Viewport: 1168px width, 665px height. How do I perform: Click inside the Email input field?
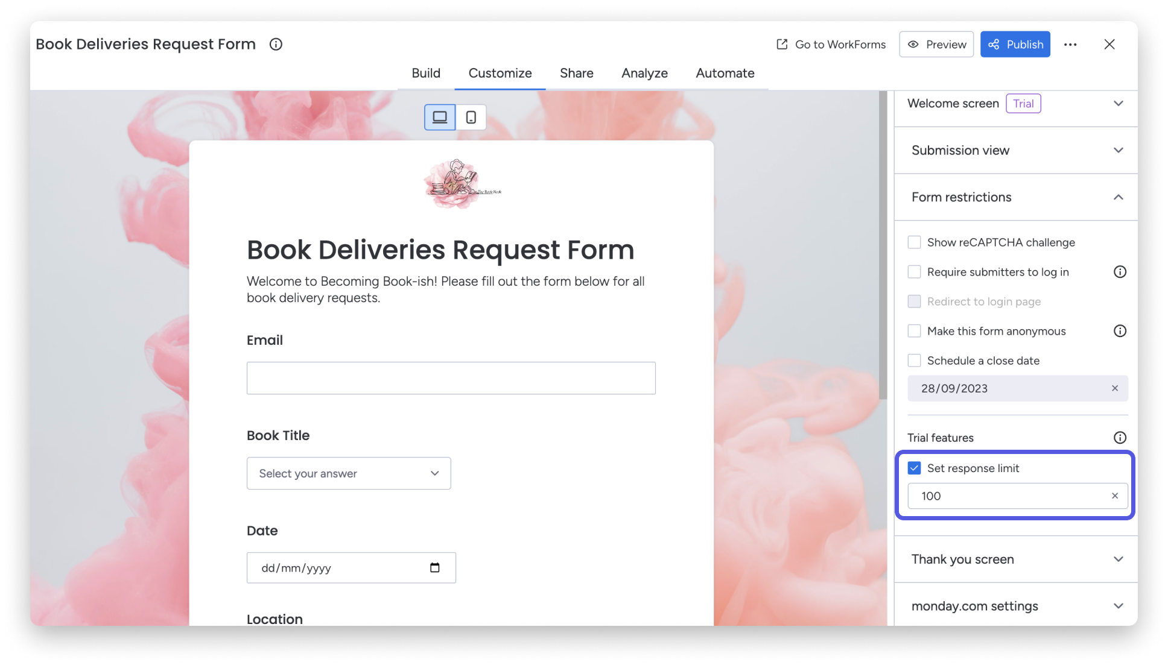[x=451, y=378]
